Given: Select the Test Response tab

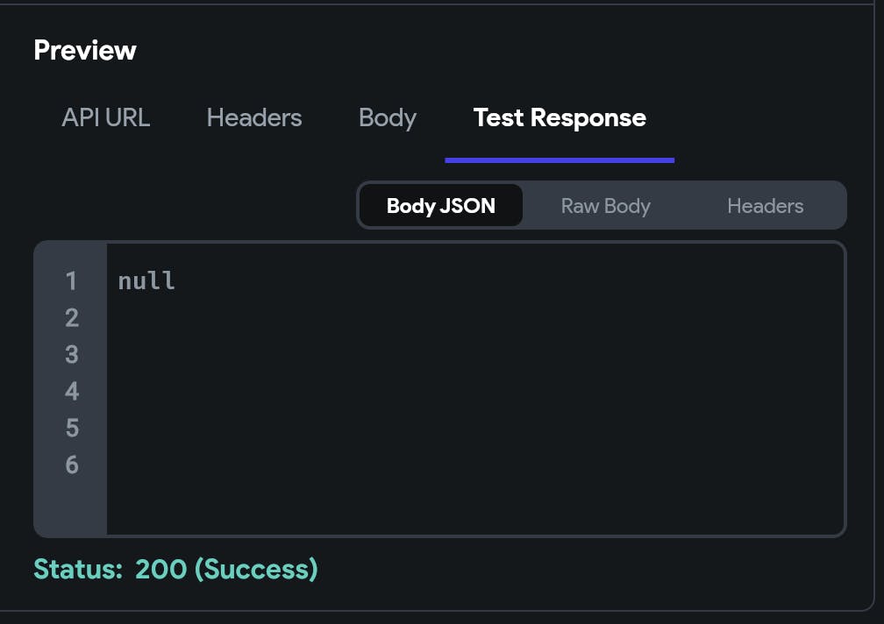Looking at the screenshot, I should [x=560, y=118].
